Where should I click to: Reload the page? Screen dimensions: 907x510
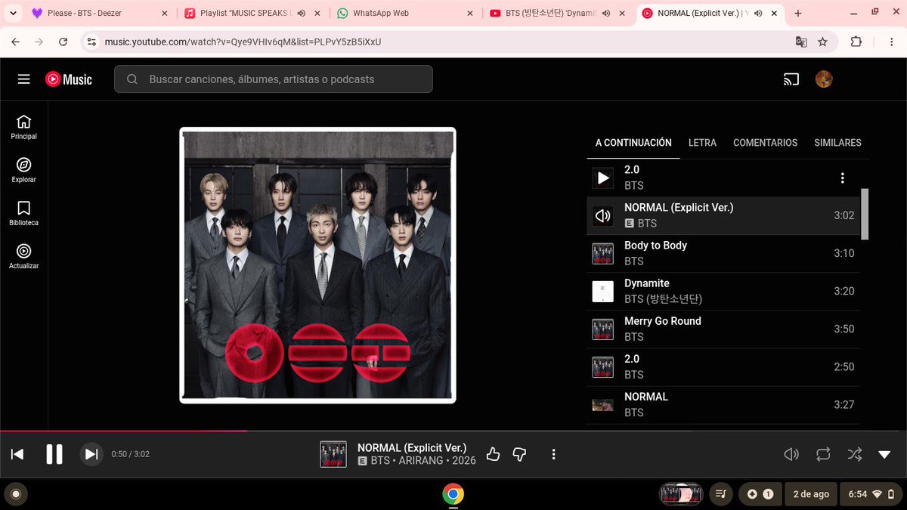63,42
